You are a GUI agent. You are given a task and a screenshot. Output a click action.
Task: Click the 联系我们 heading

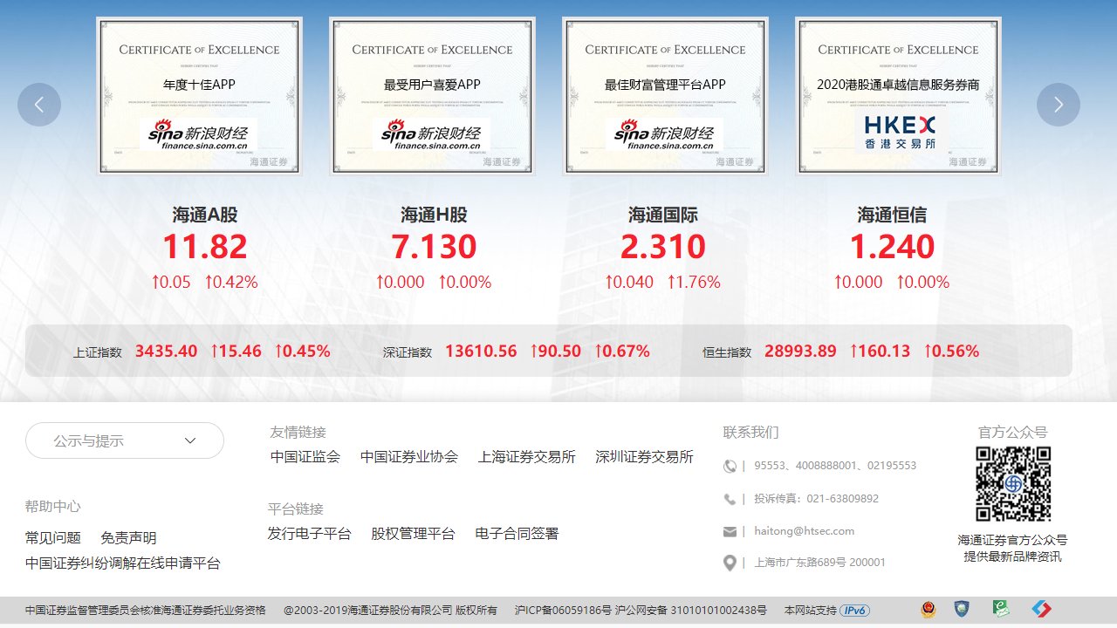click(751, 432)
